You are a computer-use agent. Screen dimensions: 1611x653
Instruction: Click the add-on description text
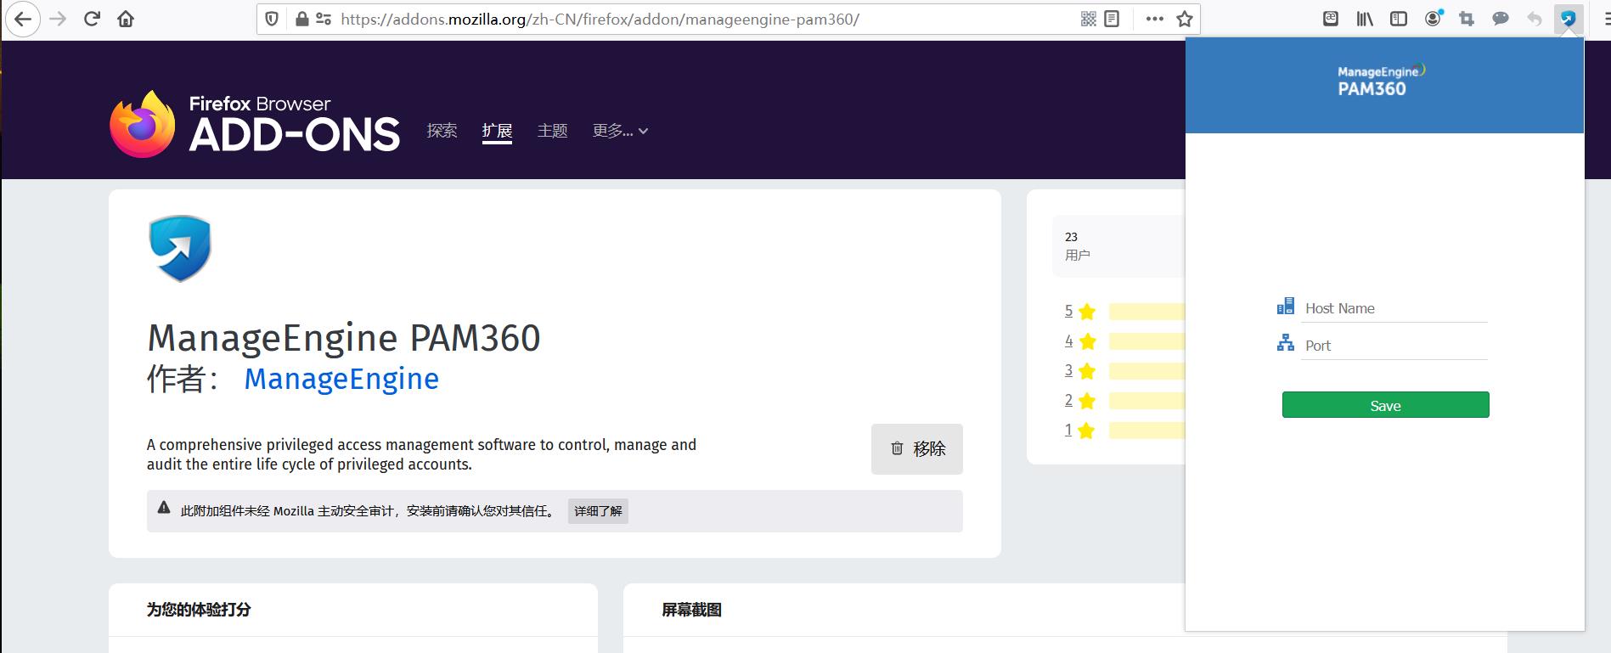421,454
